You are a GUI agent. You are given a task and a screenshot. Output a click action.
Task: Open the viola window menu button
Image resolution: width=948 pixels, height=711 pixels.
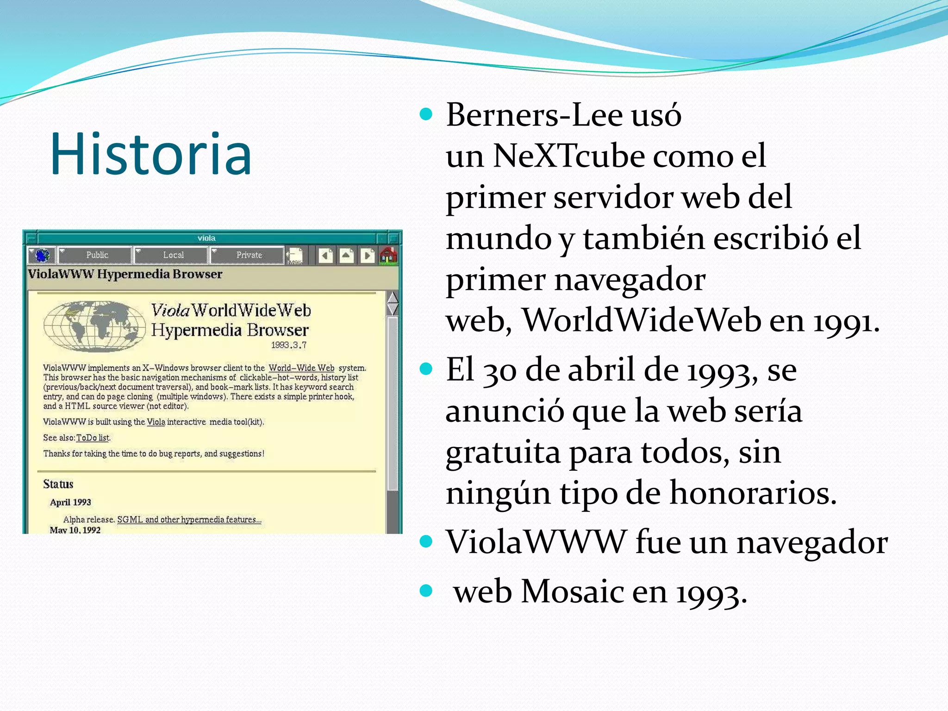tap(31, 238)
